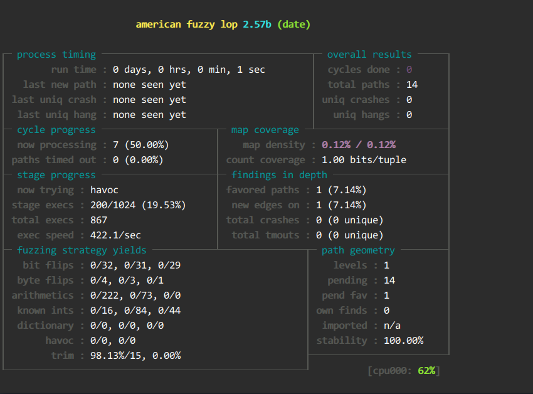Click the stage execs value '200/1024 (19.53%)'

pyautogui.click(x=138, y=205)
